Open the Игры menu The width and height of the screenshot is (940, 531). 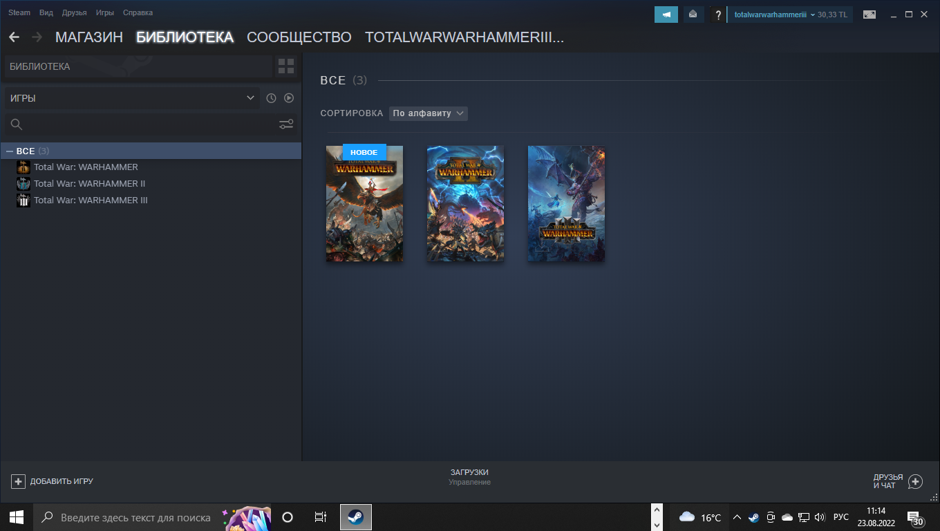[x=105, y=12]
